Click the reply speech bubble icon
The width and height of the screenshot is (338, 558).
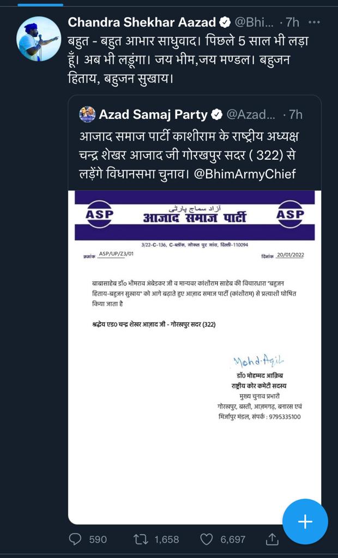(75, 539)
